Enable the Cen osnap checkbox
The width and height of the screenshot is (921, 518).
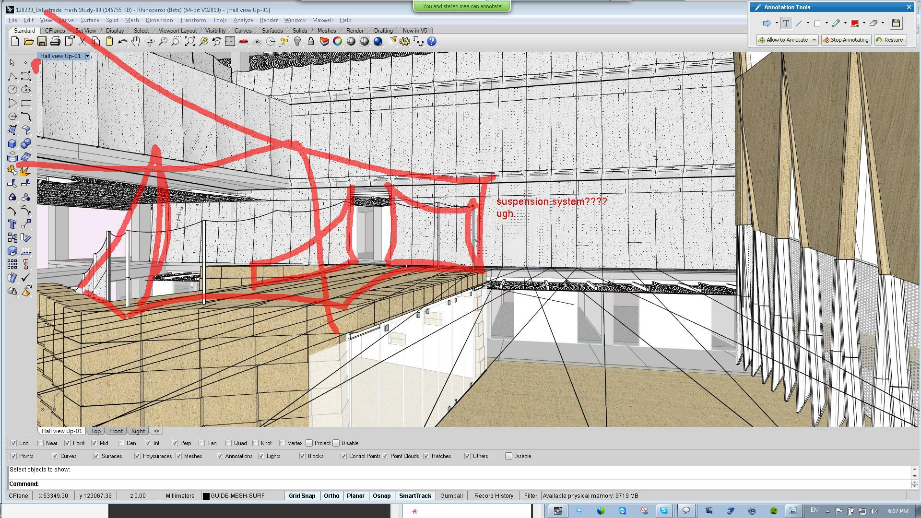[121, 443]
